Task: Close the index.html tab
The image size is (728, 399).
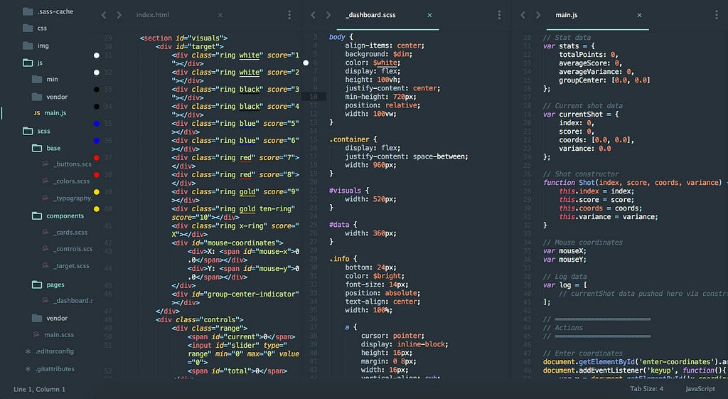Action: pyautogui.click(x=220, y=16)
